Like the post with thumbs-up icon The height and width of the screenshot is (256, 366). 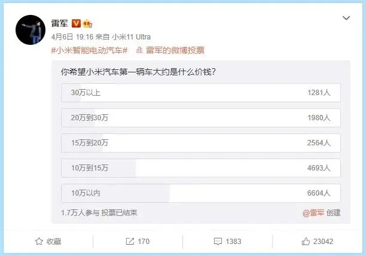pyautogui.click(x=306, y=241)
